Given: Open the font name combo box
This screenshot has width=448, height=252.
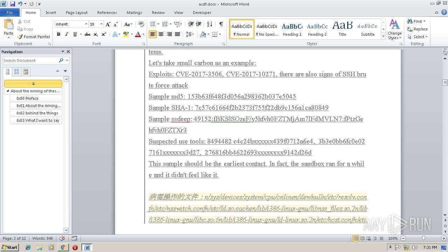Looking at the screenshot, I should pos(71,24).
